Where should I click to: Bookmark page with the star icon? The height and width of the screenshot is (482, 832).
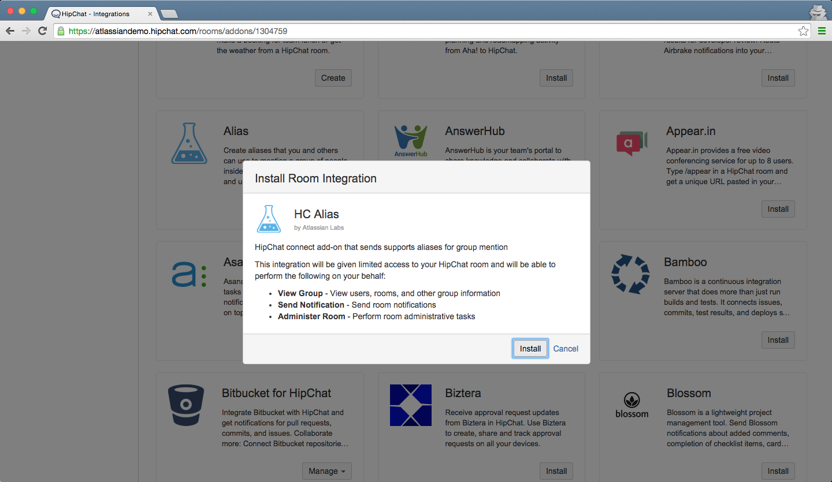coord(803,31)
